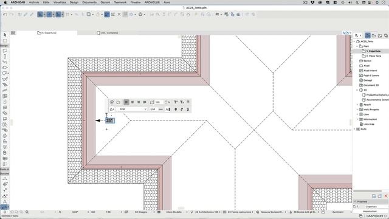Apply strikethrough T in text formatting palette

(188, 102)
